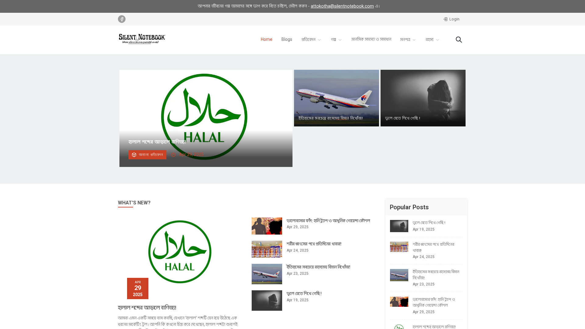Click the Apr 24, 2025 date in Popular Posts
Image resolution: width=585 pixels, height=329 pixels.
point(424,257)
